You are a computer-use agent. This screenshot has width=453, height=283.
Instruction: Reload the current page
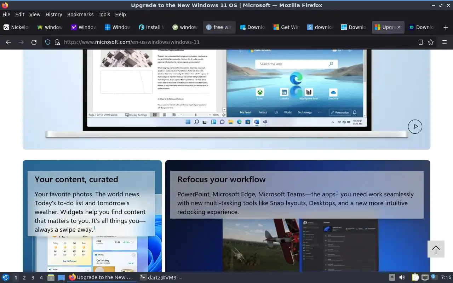34,42
